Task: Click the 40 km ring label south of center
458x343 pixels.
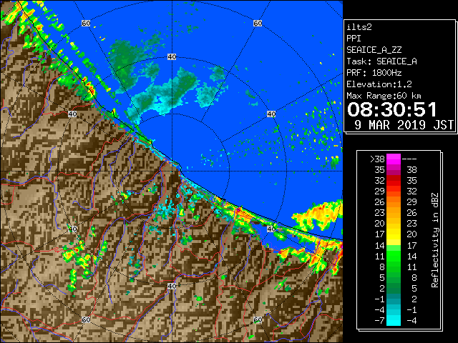Action: (172, 286)
